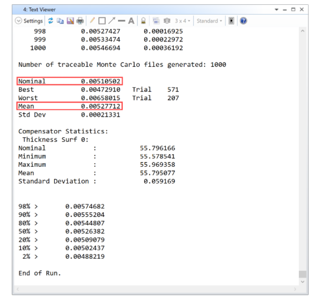Select the pencil annotation tool
319x298 pixels.
[x=92, y=21]
